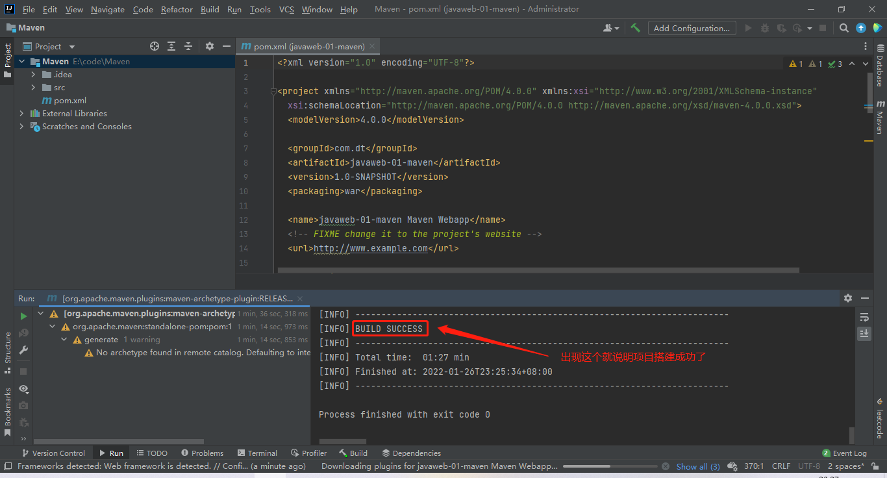
Task: Click the green Build Project hammer icon
Action: tap(636, 28)
